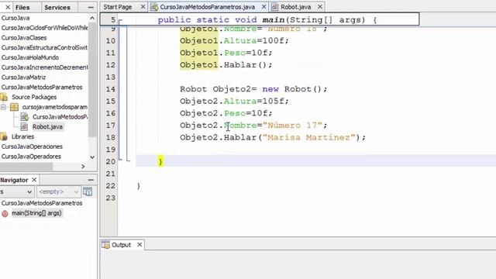496x279 pixels.
Task: Select the CursoJavaHolaMundo project
Action: point(30,57)
